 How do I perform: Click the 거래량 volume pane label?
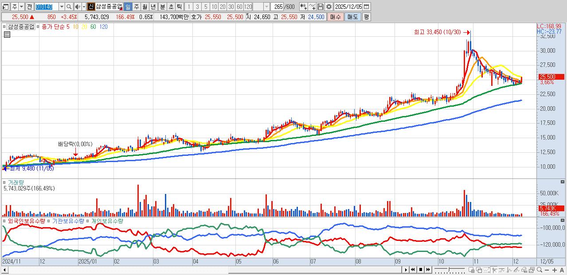point(16,182)
